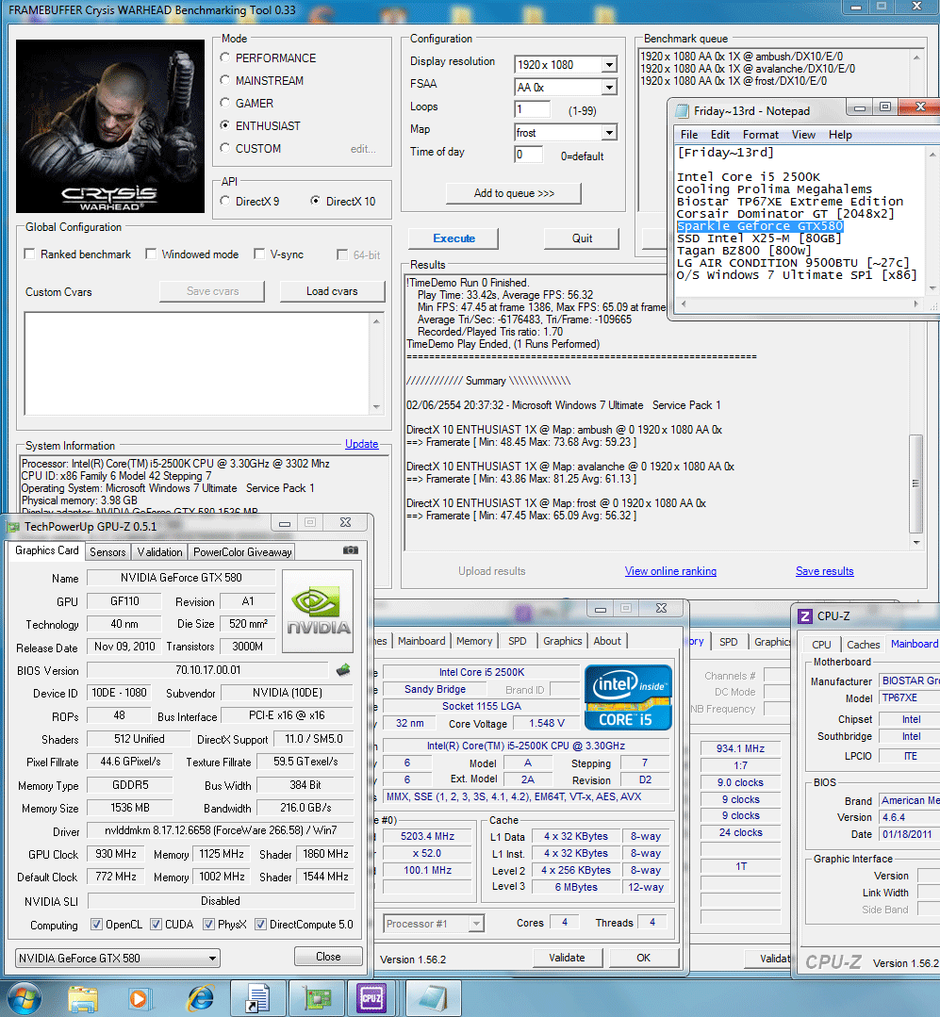Image resolution: width=940 pixels, height=1017 pixels.
Task: Click the Quit button
Action: click(x=582, y=238)
